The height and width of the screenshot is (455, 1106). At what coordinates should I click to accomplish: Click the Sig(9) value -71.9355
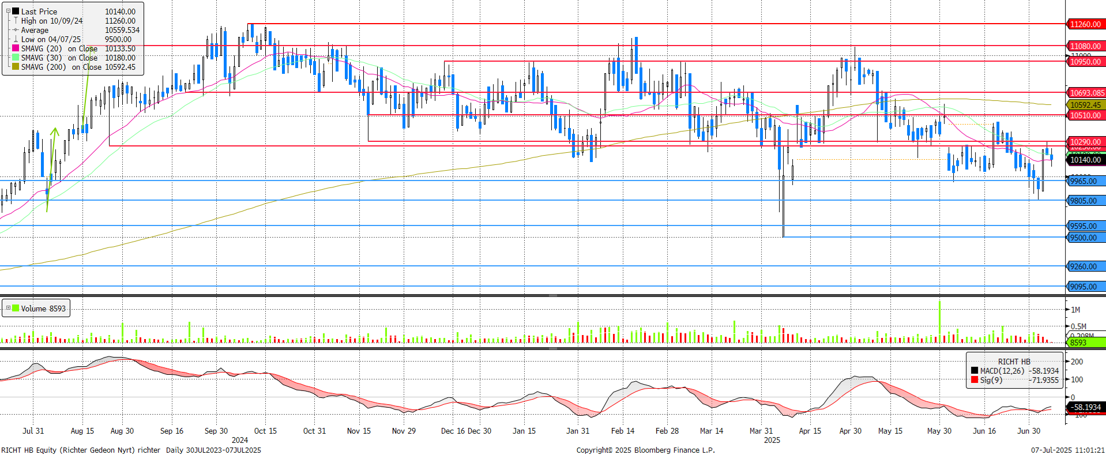click(x=1044, y=380)
